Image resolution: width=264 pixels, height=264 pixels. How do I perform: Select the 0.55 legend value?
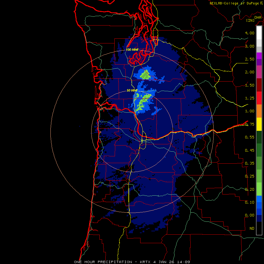[x=250, y=137]
